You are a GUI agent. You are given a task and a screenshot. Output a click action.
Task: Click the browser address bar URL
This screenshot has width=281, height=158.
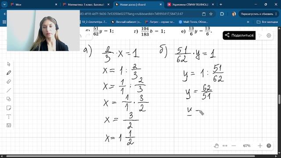(x=132, y=14)
